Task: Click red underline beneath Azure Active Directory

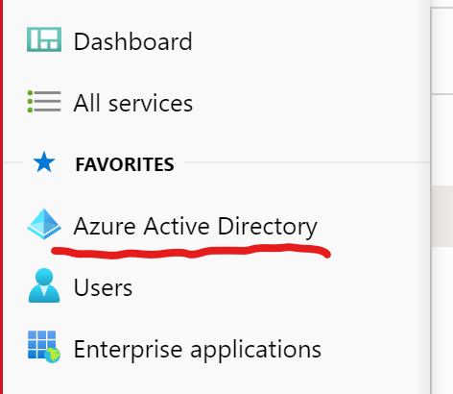Action: click(191, 252)
